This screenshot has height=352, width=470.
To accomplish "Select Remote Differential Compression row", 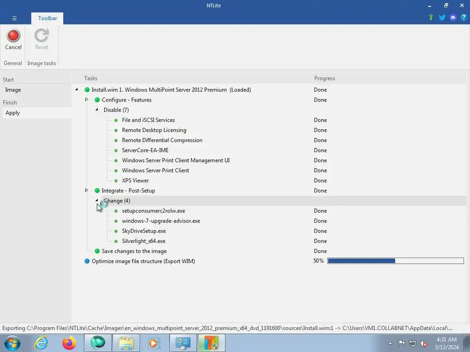I will [162, 140].
